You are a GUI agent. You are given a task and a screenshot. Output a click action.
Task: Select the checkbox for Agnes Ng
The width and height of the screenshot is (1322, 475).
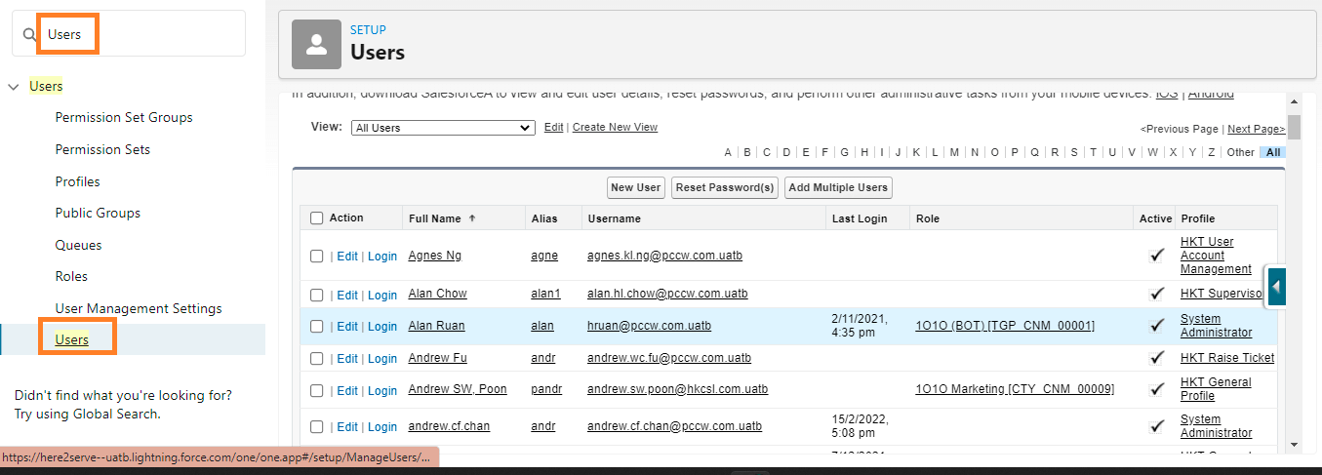click(x=316, y=257)
